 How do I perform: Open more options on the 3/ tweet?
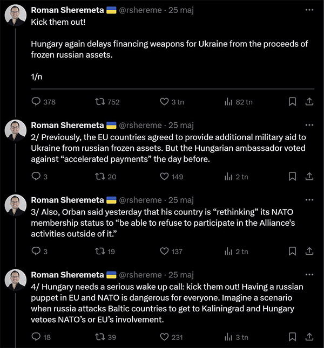[309, 200]
